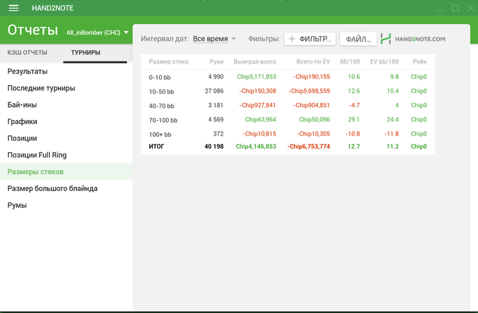Click the total hands value 40 198
Viewport: 478px width, 313px height.
214,147
